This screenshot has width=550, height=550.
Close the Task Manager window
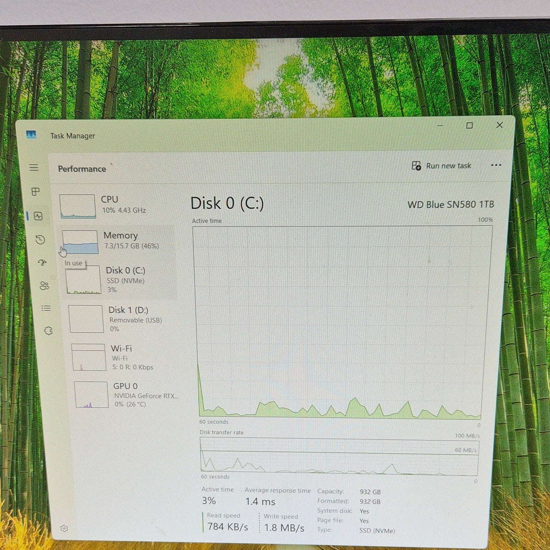pyautogui.click(x=500, y=125)
